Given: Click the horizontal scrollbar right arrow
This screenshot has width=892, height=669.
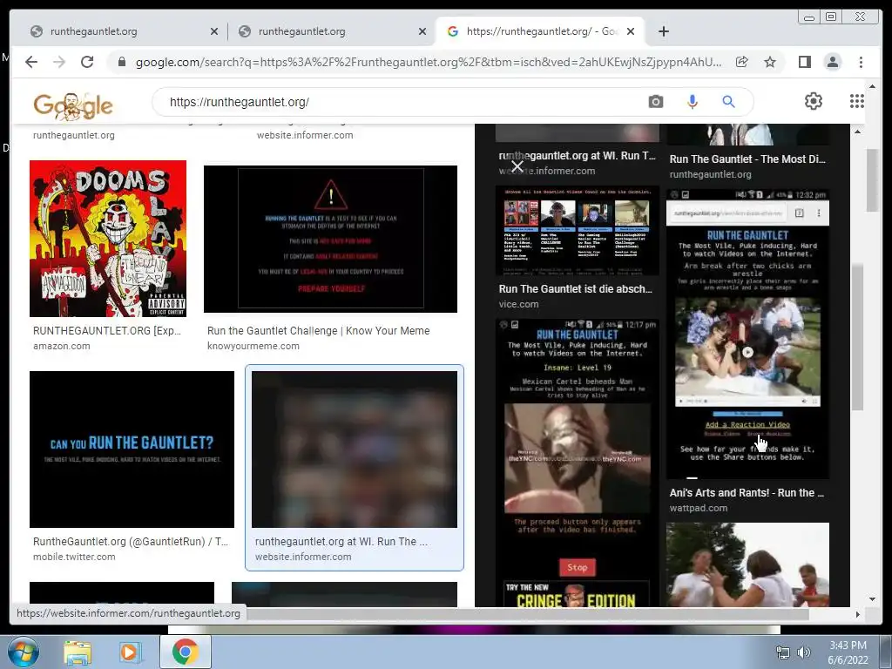Looking at the screenshot, I should coord(857,614).
